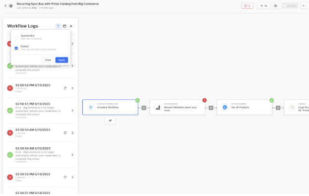Open the dropdown arrow next to Activate
309x196 pixels.
pos(304,6)
